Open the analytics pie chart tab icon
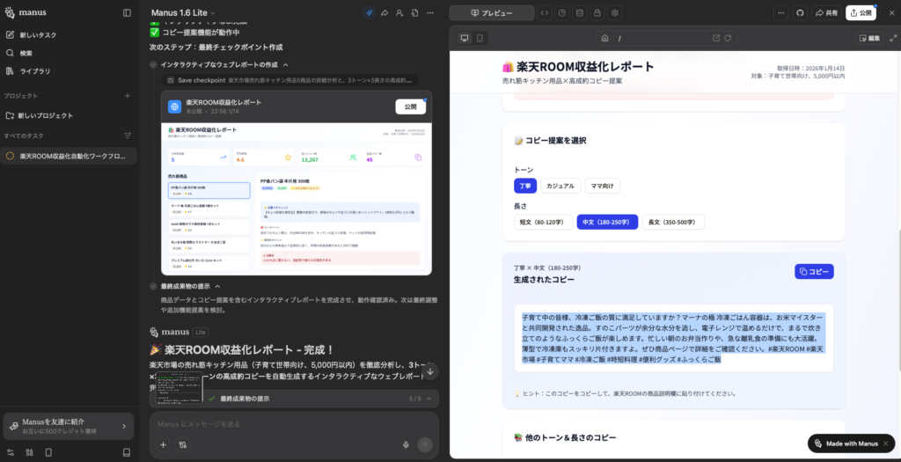 [x=562, y=12]
